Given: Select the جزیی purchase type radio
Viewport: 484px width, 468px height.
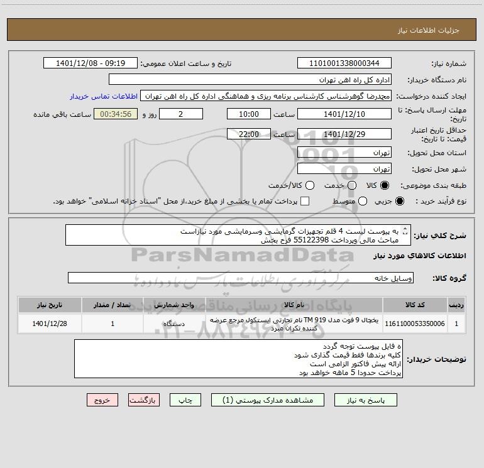Looking at the screenshot, I should pyautogui.click(x=400, y=201).
